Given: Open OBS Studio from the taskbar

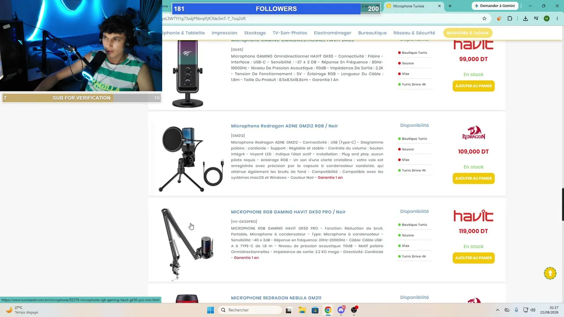Looking at the screenshot, I should coord(354,310).
